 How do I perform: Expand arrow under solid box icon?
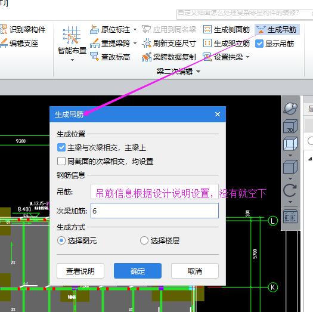coord(290,178)
